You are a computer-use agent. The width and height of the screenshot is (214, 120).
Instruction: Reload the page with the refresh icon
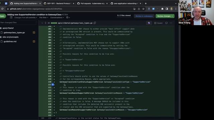tap(2, 9)
